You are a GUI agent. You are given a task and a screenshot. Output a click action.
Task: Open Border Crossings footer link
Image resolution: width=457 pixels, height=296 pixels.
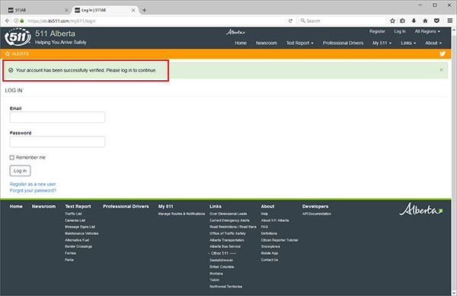[78, 246]
